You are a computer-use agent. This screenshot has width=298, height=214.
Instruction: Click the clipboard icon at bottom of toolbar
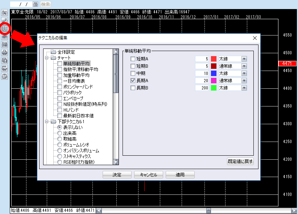pos(5,76)
